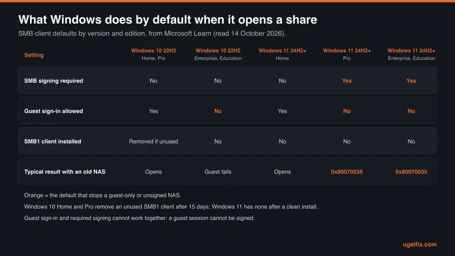
Task: Click the 'Setting' column header
Action: pos(34,55)
